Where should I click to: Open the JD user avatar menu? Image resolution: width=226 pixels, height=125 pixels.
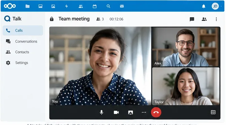click(x=215, y=6)
